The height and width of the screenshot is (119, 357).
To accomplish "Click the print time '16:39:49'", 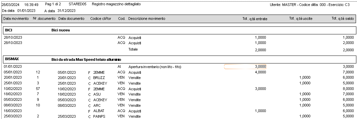I will 31,5.
